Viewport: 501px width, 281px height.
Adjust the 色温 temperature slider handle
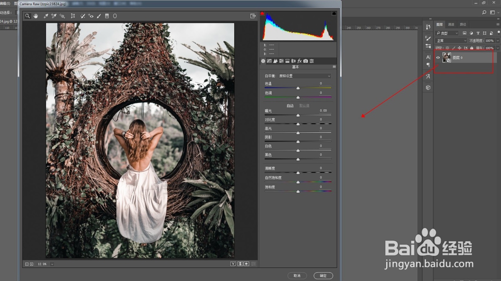(x=298, y=88)
